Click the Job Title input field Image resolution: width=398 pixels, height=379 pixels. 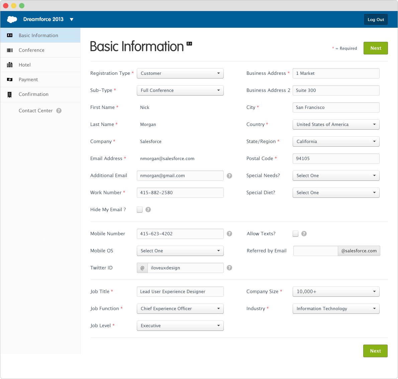180,291
